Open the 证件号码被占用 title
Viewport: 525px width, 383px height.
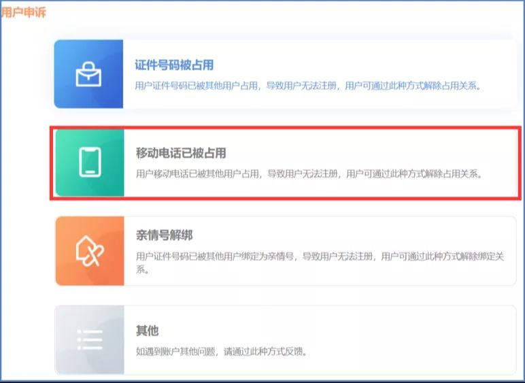point(174,65)
